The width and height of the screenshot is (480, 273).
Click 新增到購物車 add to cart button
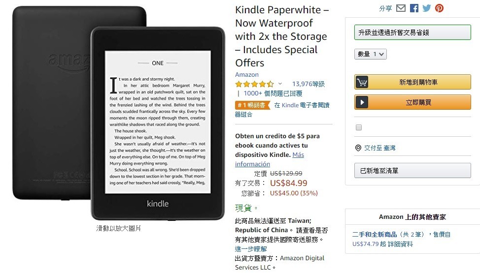click(412, 82)
